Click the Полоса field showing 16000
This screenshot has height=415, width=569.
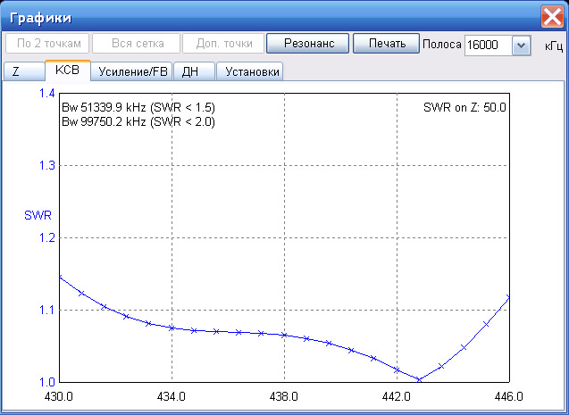(487, 45)
